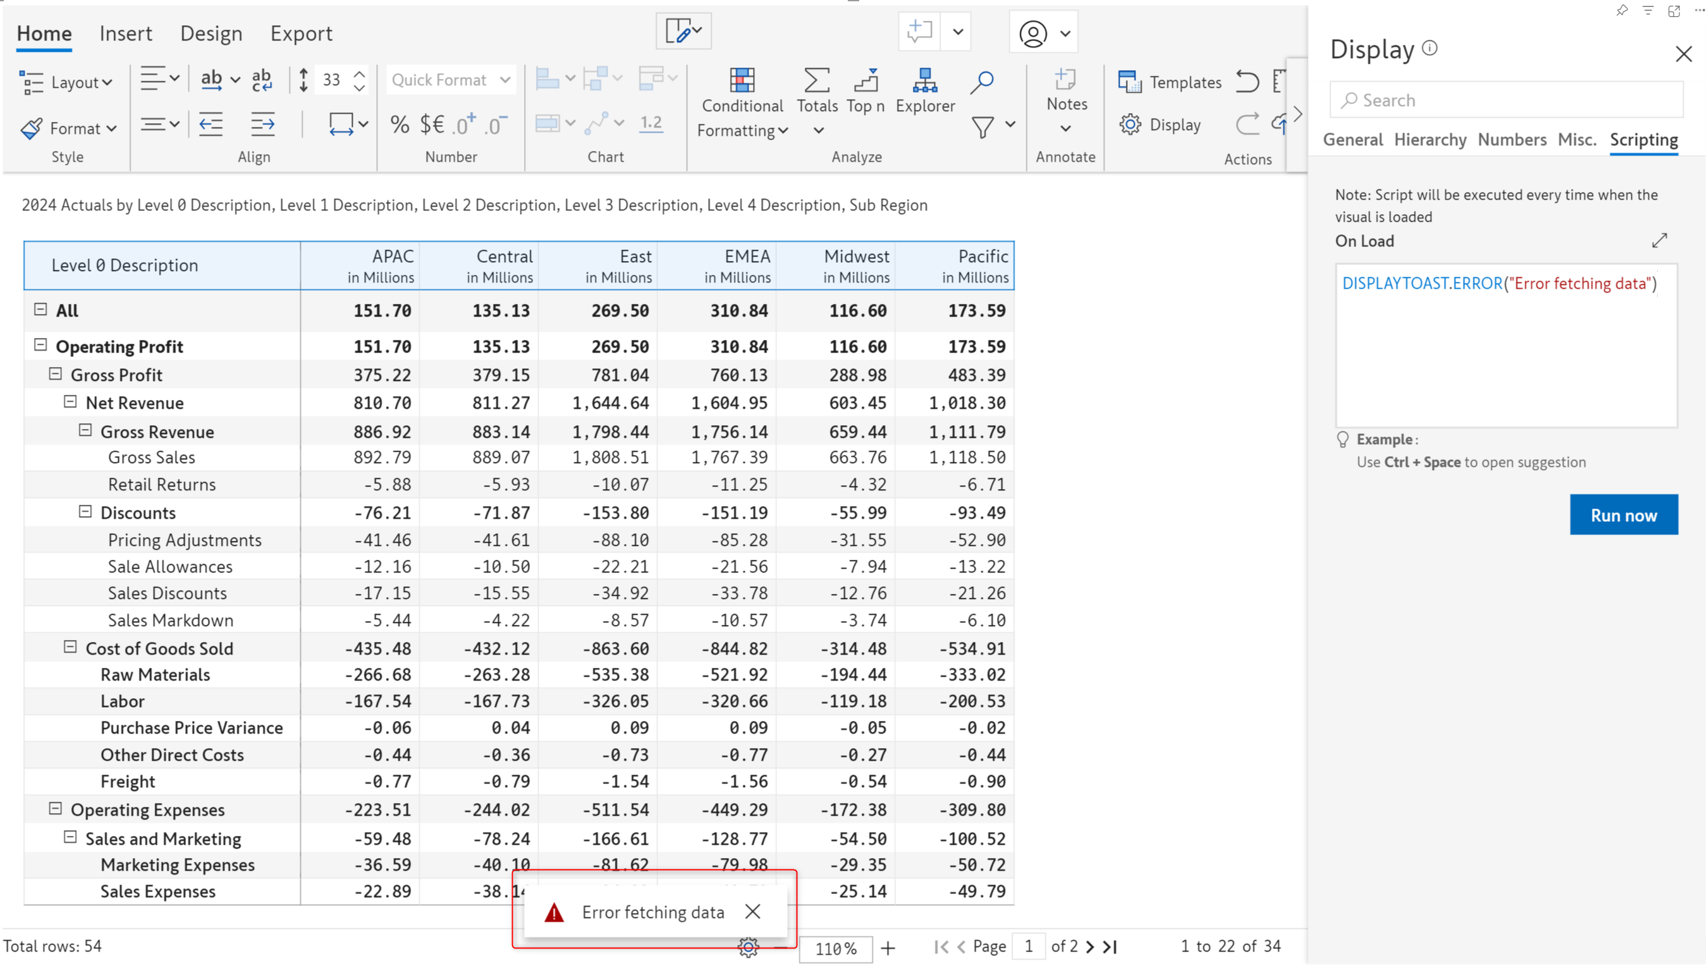
Task: Click the search magnifier icon in ribbon
Action: pyautogui.click(x=981, y=82)
